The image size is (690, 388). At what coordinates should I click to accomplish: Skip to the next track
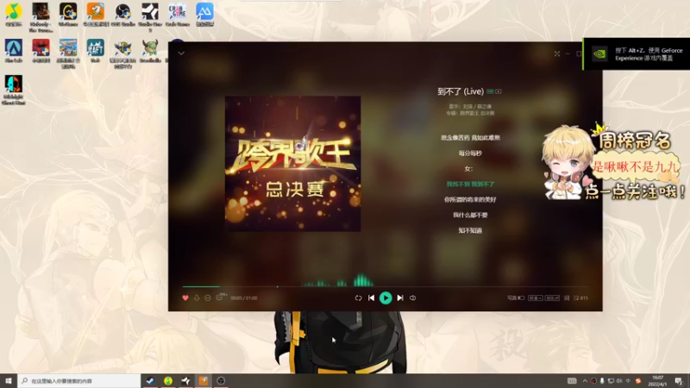click(x=400, y=297)
